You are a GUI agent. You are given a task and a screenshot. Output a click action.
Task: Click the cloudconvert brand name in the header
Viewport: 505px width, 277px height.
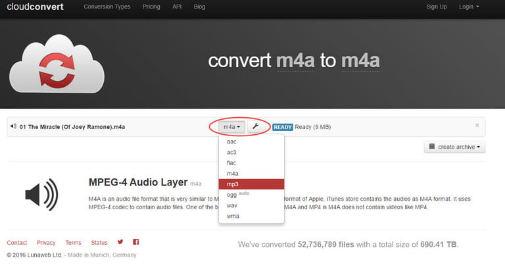[x=35, y=7]
